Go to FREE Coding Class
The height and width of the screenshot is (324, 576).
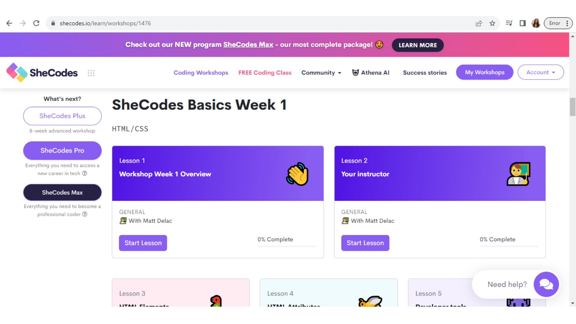point(265,73)
